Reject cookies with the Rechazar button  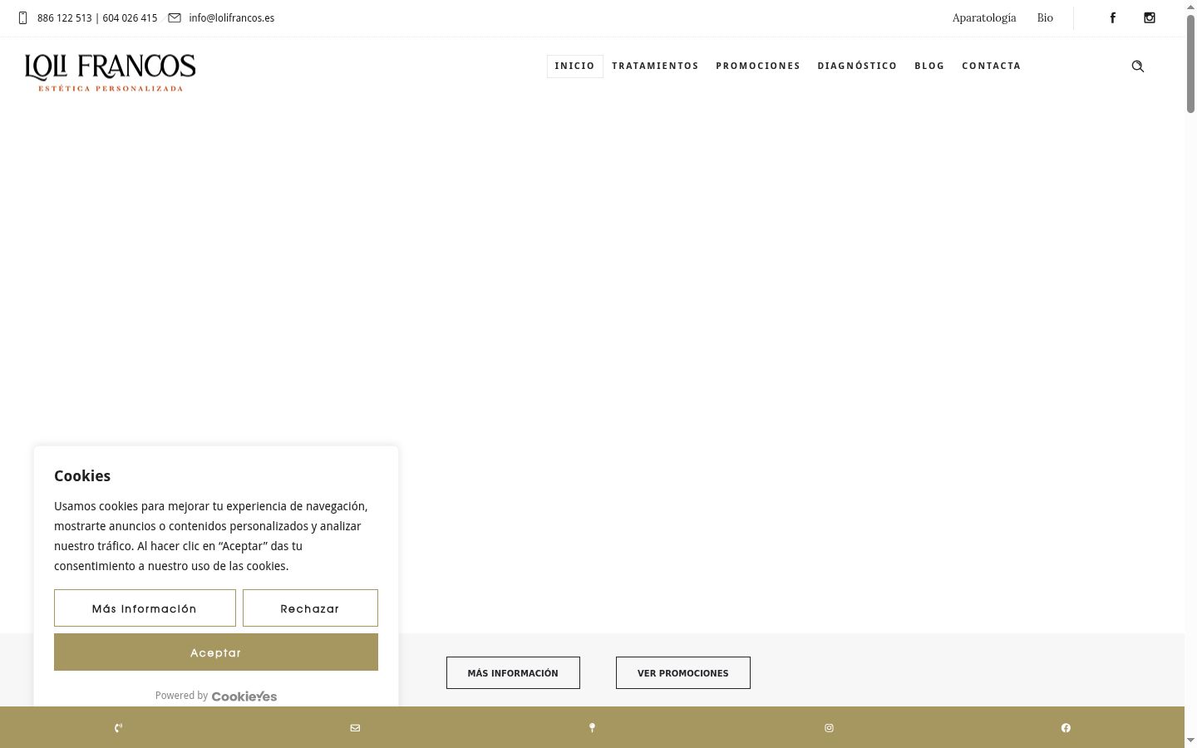point(310,608)
